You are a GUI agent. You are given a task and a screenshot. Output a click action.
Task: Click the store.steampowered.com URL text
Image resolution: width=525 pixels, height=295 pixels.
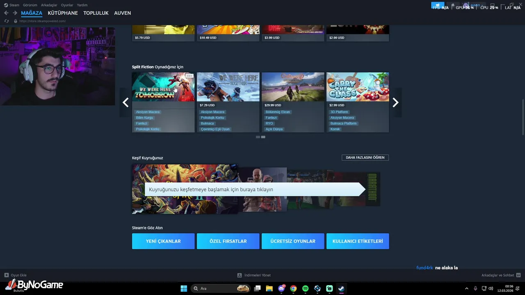pos(42,21)
